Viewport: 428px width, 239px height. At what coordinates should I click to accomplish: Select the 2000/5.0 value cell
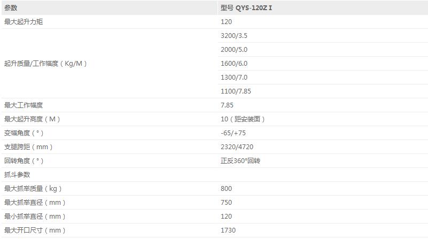pyautogui.click(x=234, y=50)
